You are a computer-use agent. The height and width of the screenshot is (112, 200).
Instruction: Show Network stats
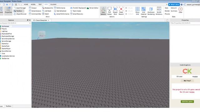click(174, 8)
